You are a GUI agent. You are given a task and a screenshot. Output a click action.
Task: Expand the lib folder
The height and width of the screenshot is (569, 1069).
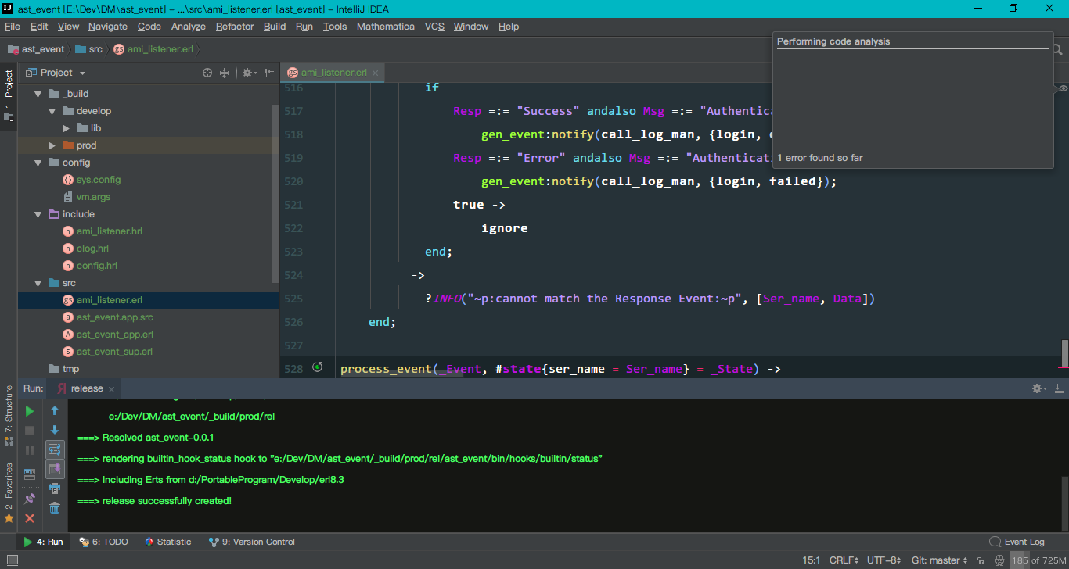click(x=66, y=128)
